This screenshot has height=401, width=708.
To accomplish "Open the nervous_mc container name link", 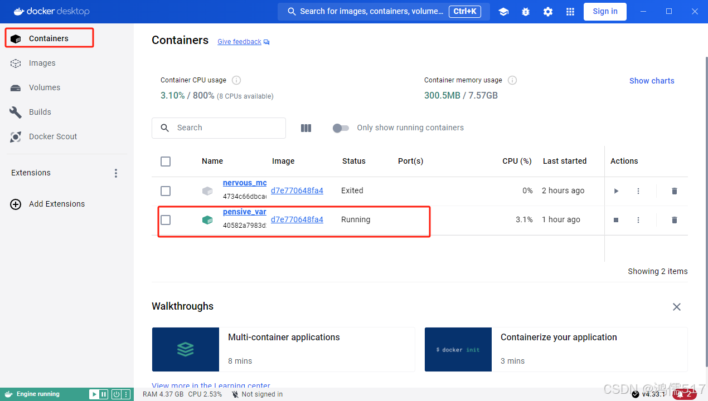I will click(245, 183).
